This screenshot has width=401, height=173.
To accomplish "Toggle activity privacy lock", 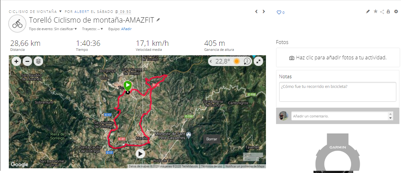I will click(388, 12).
